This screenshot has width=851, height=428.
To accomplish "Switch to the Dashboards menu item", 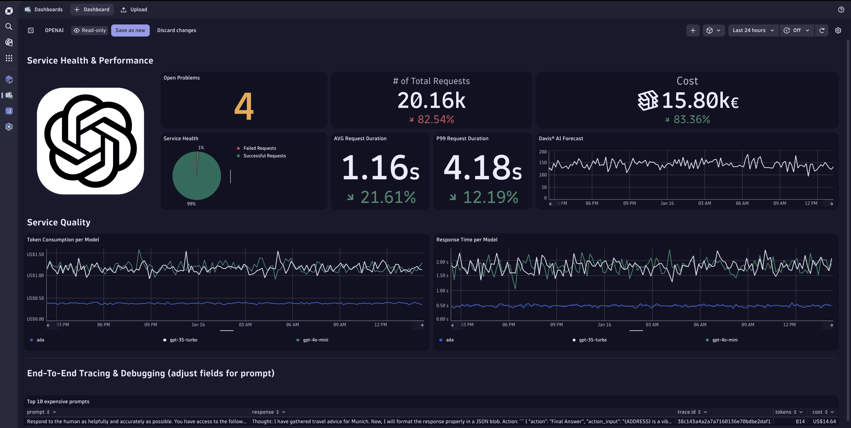I will pos(48,9).
